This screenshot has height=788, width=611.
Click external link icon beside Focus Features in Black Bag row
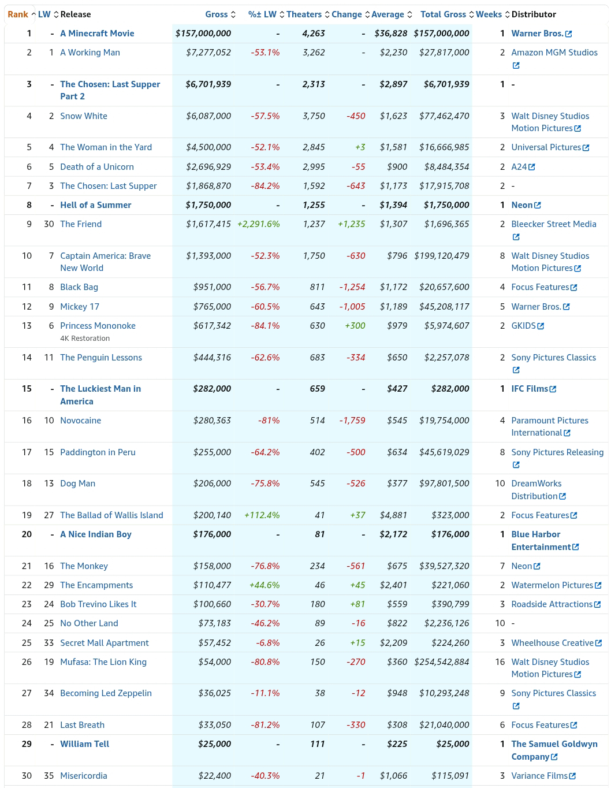pyautogui.click(x=573, y=287)
